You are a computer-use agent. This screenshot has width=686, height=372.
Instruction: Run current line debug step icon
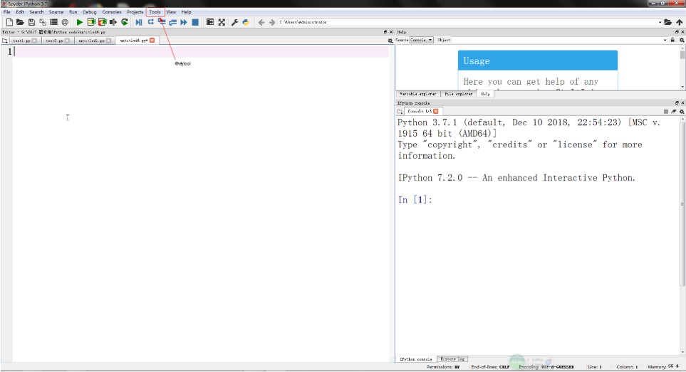[150, 22]
